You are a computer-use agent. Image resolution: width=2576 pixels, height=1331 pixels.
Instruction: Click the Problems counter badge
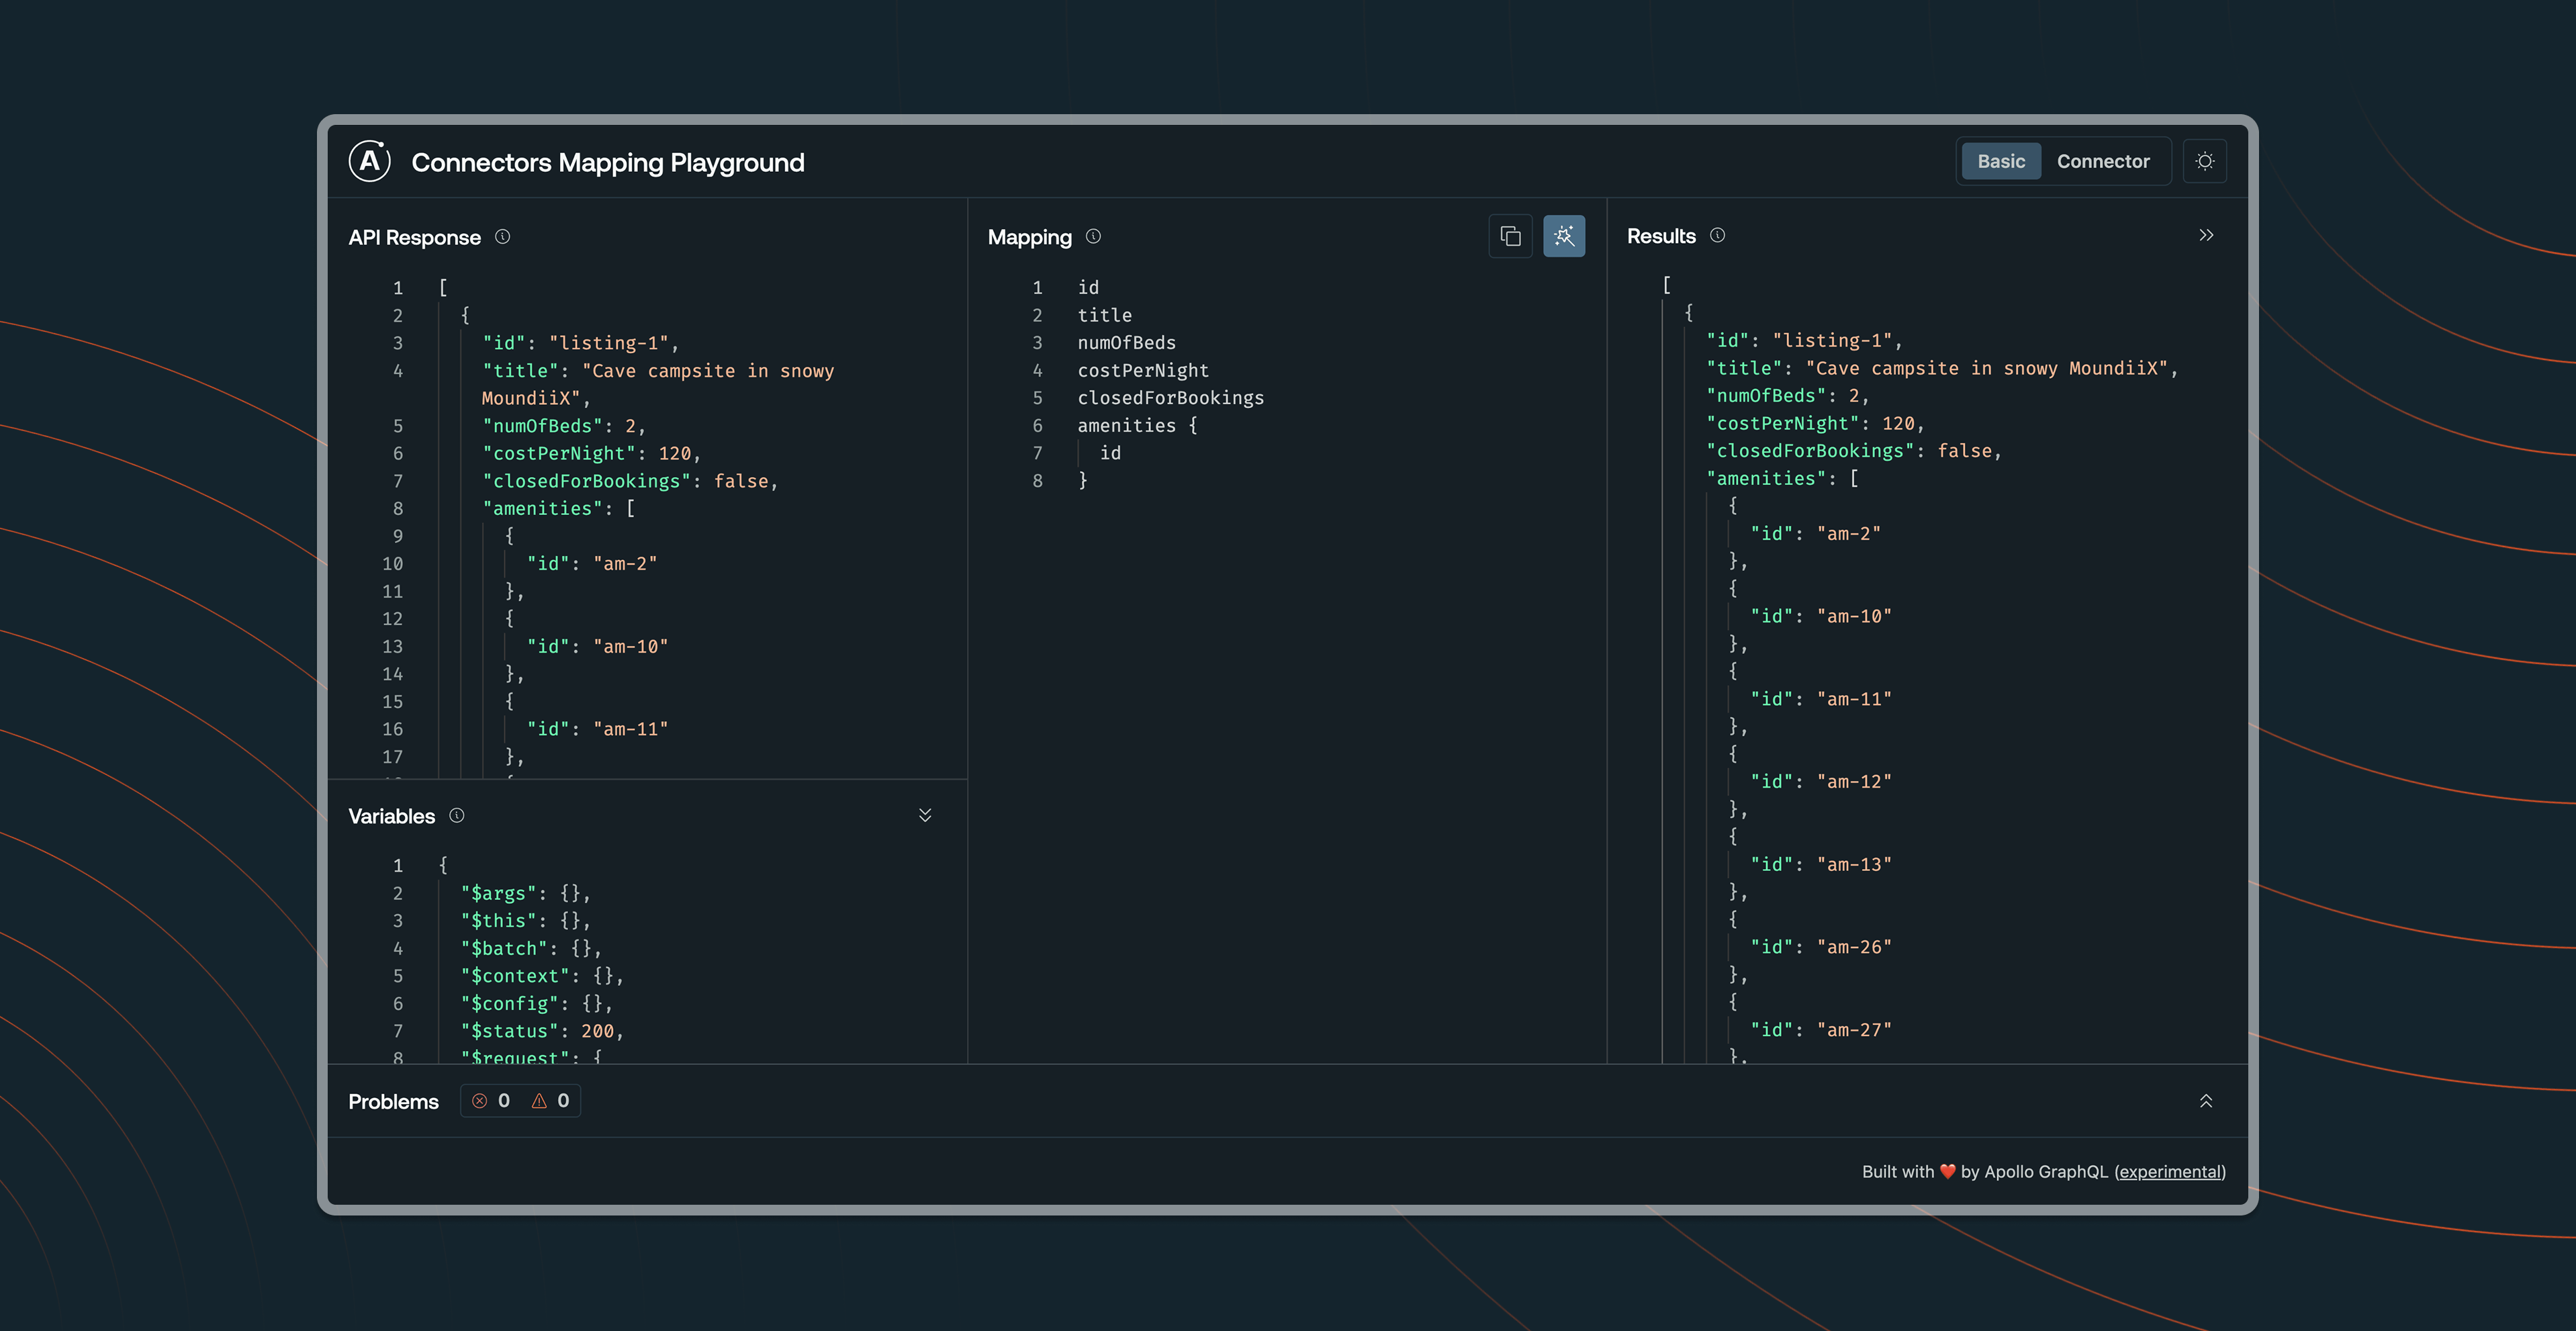520,1100
